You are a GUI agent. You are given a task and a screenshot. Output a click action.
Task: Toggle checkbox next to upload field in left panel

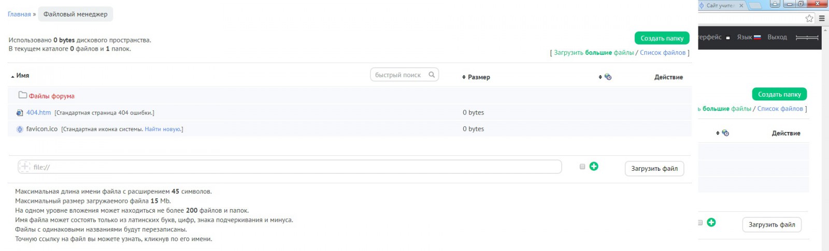coord(582,167)
